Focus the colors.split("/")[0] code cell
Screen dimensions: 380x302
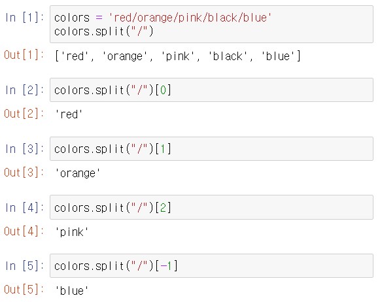[211, 90]
